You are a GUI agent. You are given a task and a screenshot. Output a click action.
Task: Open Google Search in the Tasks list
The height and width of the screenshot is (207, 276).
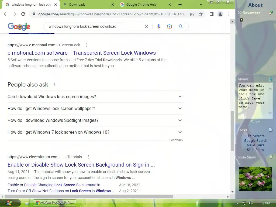click(x=255, y=140)
